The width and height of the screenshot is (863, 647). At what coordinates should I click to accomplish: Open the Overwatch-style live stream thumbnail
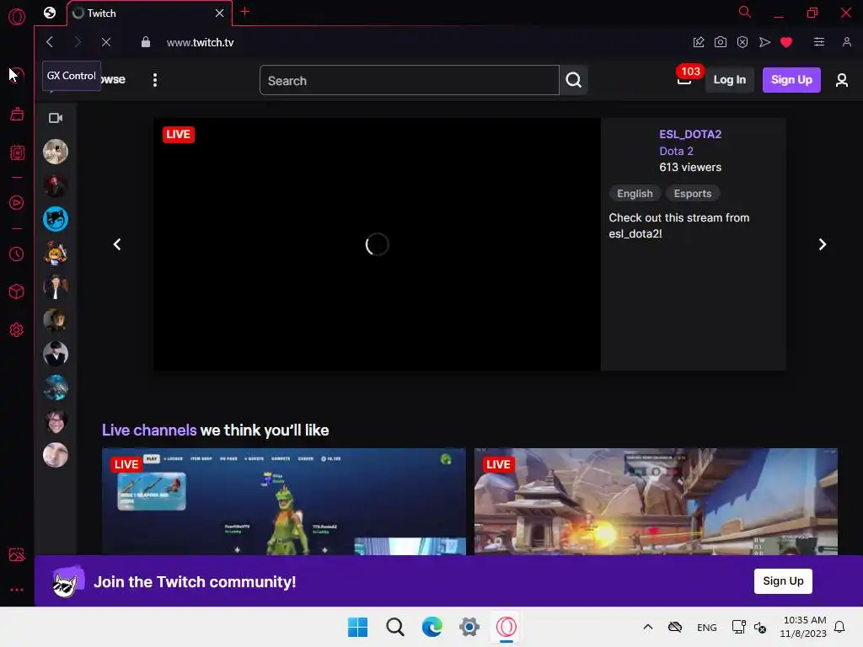click(656, 502)
